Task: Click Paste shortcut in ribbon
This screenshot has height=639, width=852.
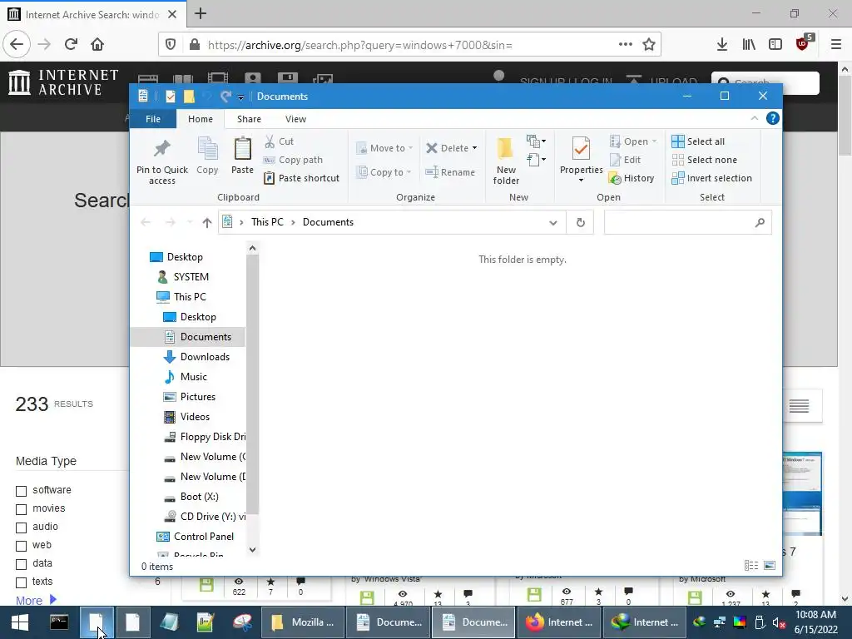Action: click(301, 178)
